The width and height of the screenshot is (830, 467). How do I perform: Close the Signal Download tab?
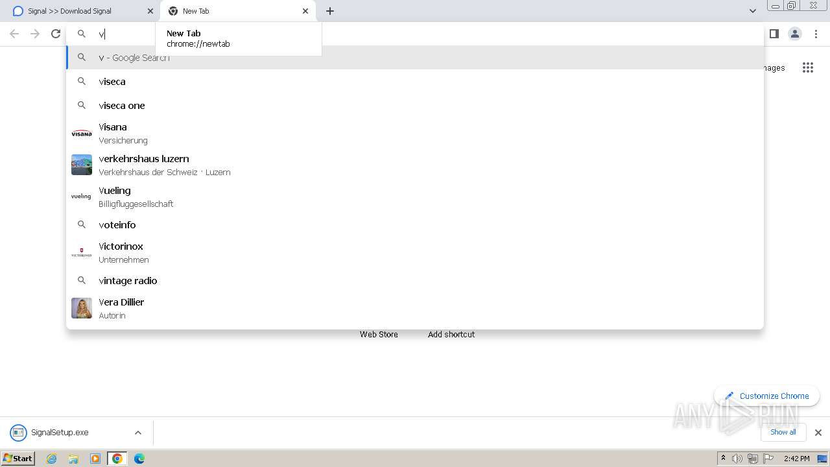tap(150, 11)
